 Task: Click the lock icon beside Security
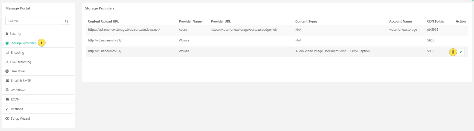7,34
